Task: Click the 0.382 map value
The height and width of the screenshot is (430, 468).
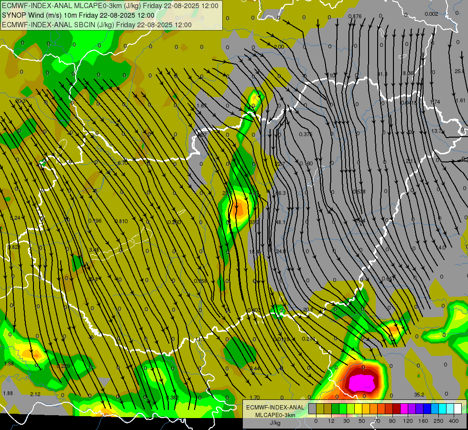Action: 172,398
